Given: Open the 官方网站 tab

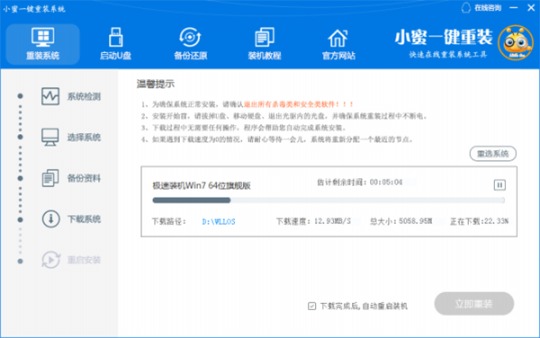Looking at the screenshot, I should click(338, 44).
